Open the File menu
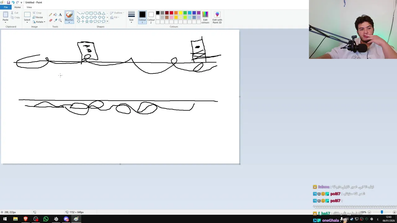The image size is (397, 223). (x=6, y=7)
